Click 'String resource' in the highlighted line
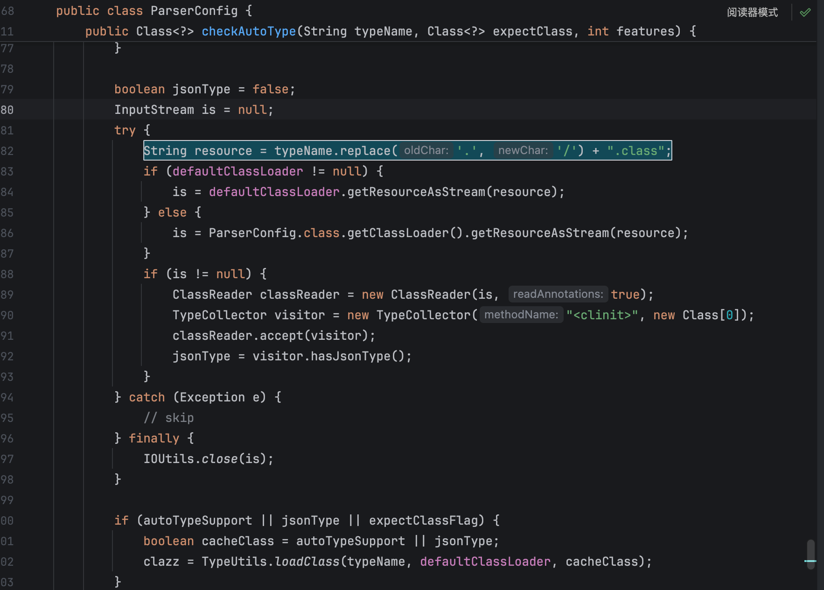The height and width of the screenshot is (590, 824). pos(198,151)
